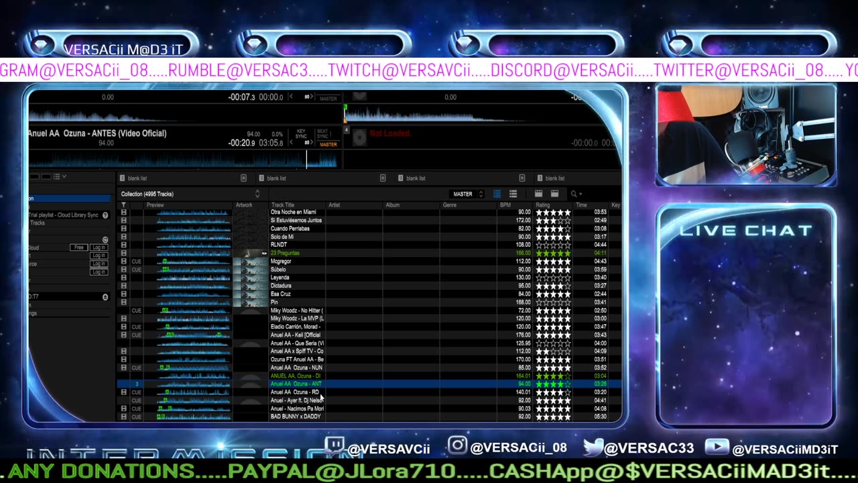Click the artwork thumbnail of Dictadura

[x=251, y=286]
